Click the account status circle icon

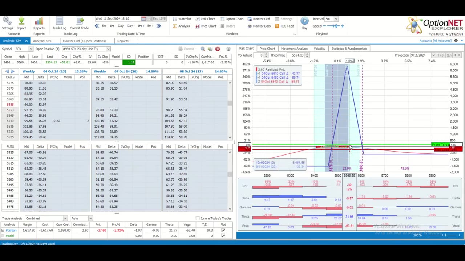pyautogui.click(x=456, y=41)
